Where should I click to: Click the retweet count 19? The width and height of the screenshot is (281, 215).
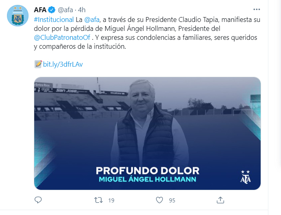(111, 200)
